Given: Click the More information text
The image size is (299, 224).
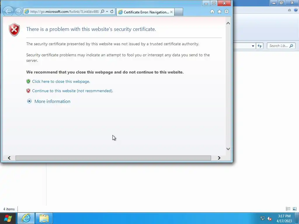Looking at the screenshot, I should pos(53,101).
